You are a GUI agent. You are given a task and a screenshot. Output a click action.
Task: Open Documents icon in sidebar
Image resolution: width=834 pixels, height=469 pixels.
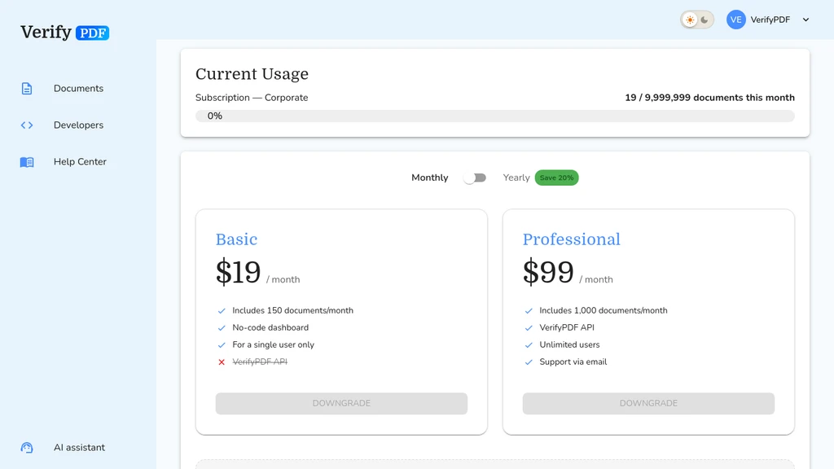tap(27, 88)
